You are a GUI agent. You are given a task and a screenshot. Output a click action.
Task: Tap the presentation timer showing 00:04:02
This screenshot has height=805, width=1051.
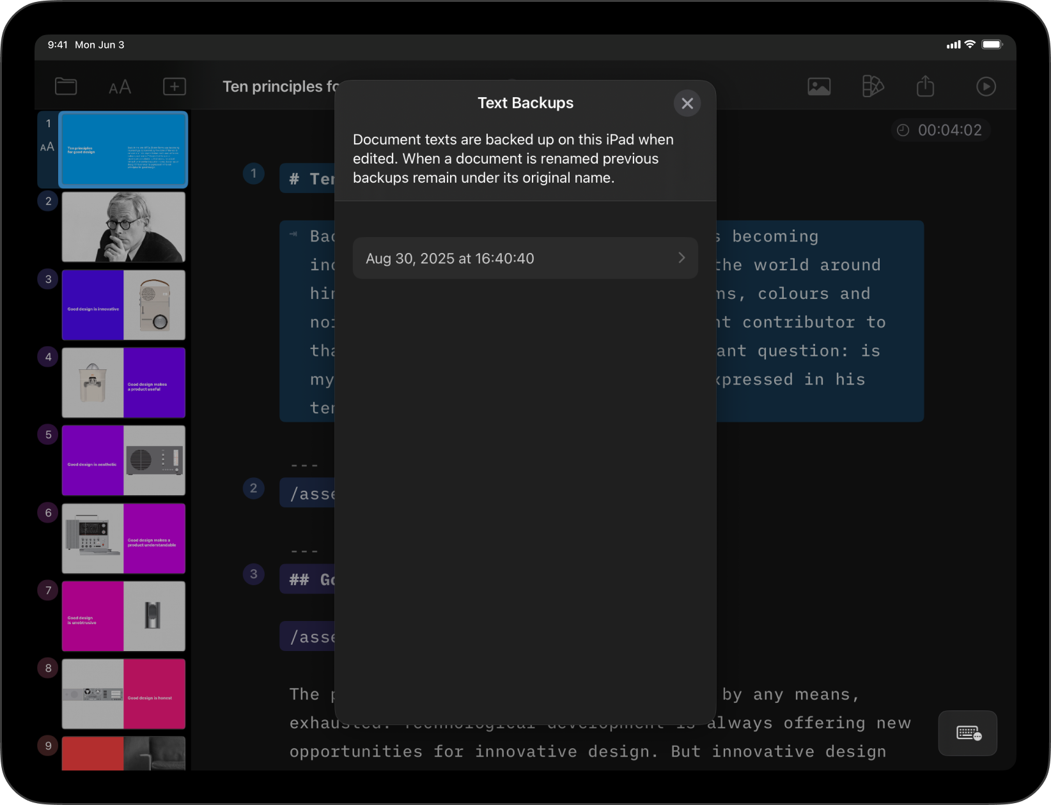pos(950,130)
